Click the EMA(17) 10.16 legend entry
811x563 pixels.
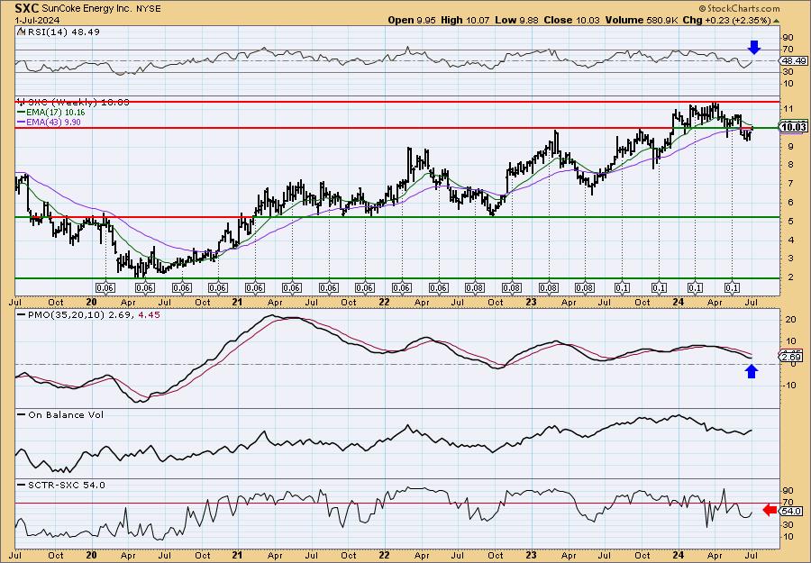(x=51, y=113)
